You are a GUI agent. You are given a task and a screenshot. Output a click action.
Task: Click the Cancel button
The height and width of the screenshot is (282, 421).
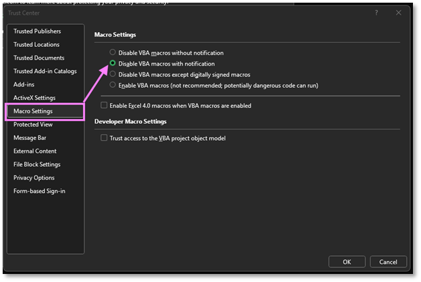tap(388, 261)
